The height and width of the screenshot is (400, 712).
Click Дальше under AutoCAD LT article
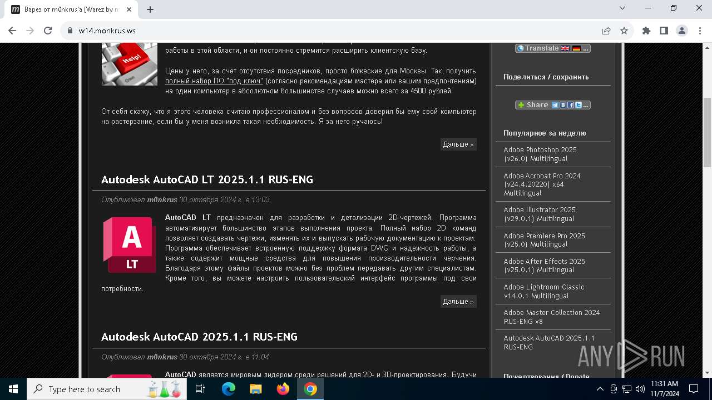458,302
